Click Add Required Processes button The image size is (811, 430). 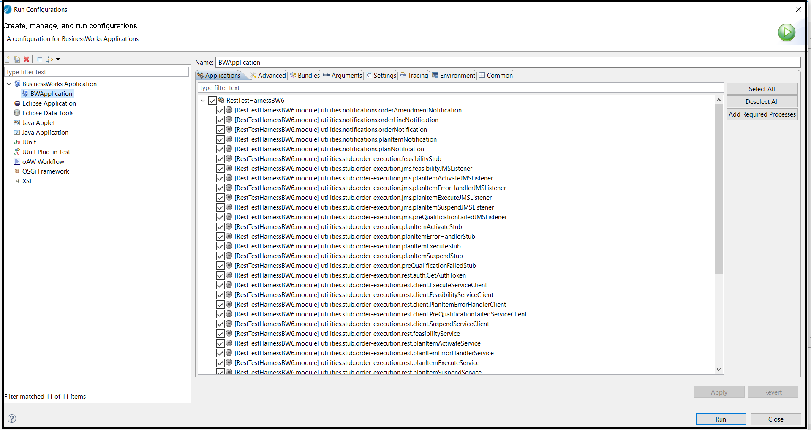(x=762, y=114)
